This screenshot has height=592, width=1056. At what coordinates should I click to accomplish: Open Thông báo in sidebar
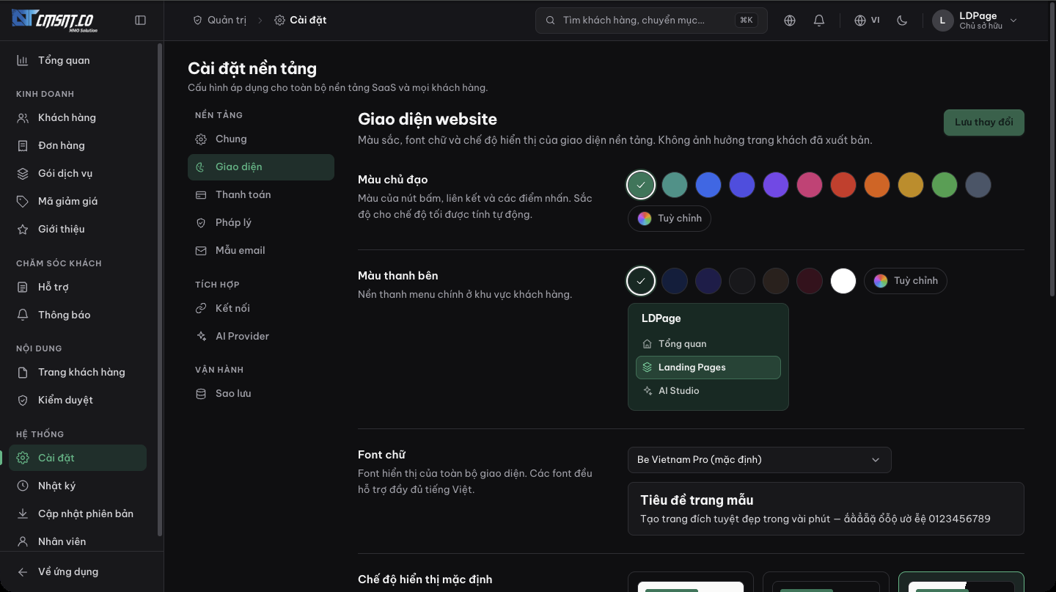78,315
